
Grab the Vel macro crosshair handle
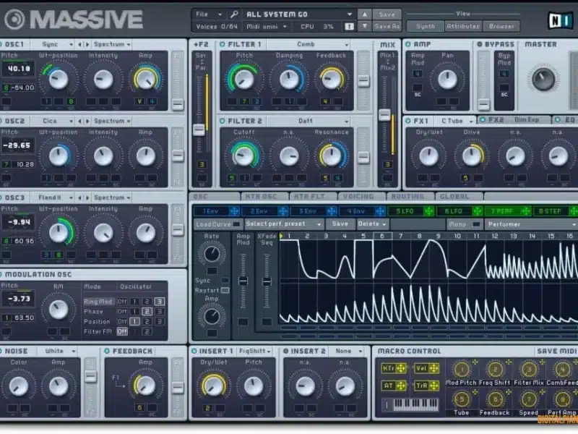tap(434, 368)
